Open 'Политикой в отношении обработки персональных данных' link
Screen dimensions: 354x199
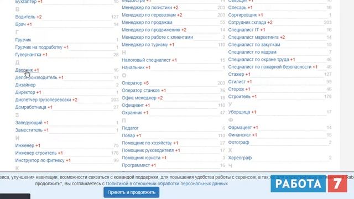(166, 184)
